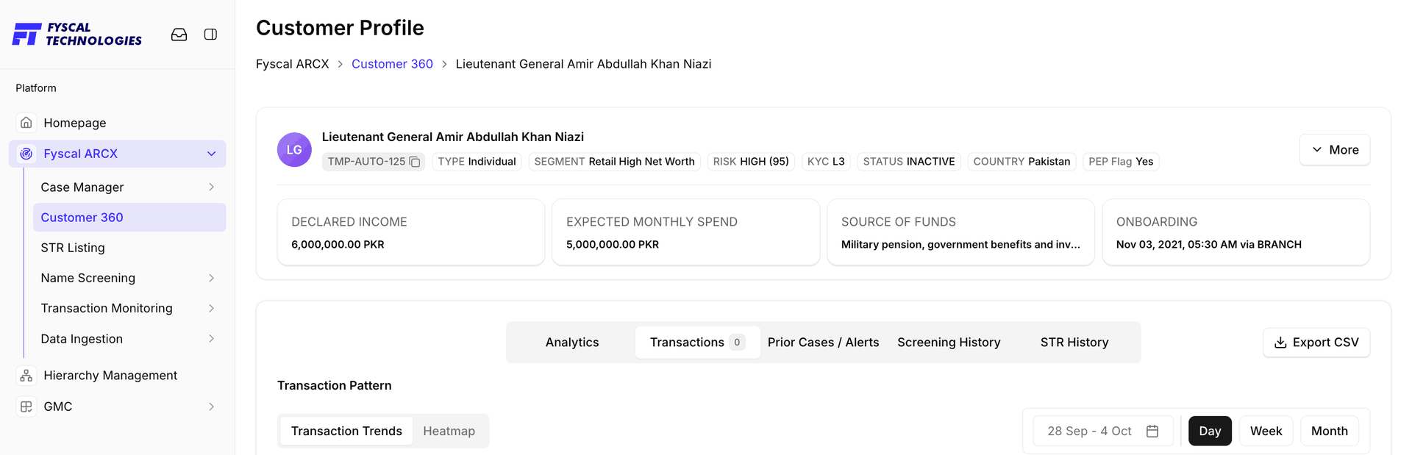Expand the Transaction Monitoring submenu
1412x455 pixels.
pos(212,308)
